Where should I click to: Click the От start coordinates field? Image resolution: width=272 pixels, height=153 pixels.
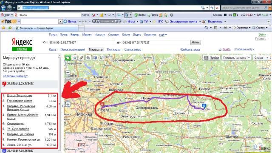(x=82, y=42)
